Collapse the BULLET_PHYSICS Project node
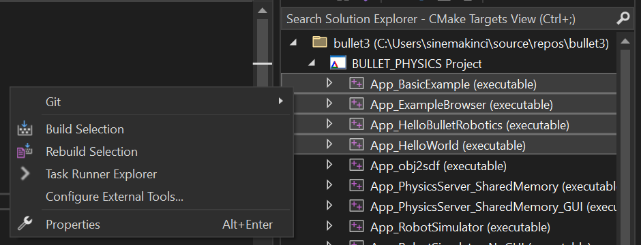This screenshot has width=641, height=245. 312,63
